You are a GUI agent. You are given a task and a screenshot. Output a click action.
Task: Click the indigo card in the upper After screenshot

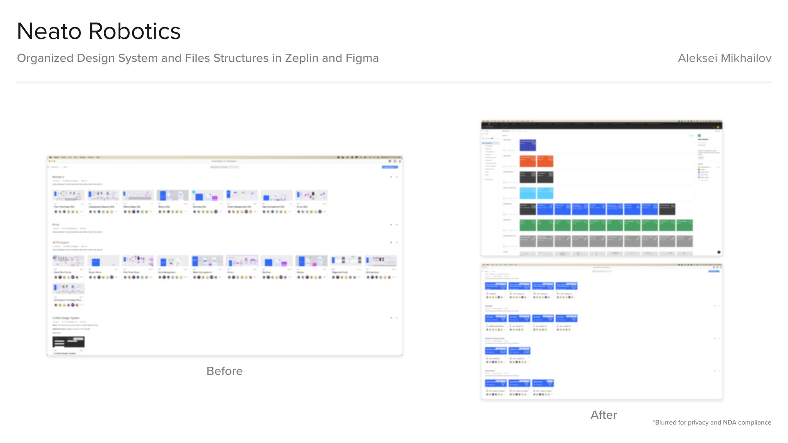(528, 145)
